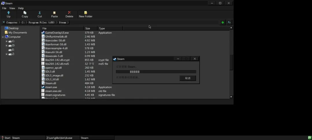This screenshot has height=140, width=312.
Task: Select the SDL3.dll file icon
Action: click(43, 71)
